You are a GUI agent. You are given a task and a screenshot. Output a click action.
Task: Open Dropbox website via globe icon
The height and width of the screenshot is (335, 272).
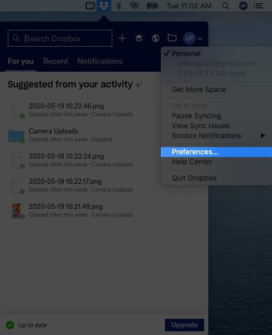tap(156, 38)
